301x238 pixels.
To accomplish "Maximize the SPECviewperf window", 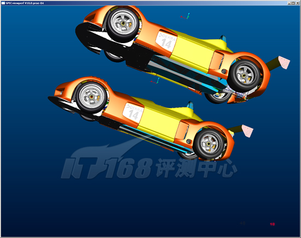I will point(293,3).
